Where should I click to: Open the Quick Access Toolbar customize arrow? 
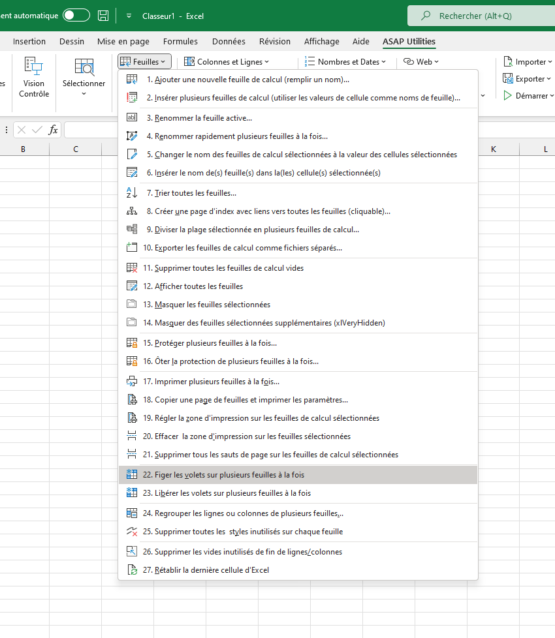tap(129, 16)
